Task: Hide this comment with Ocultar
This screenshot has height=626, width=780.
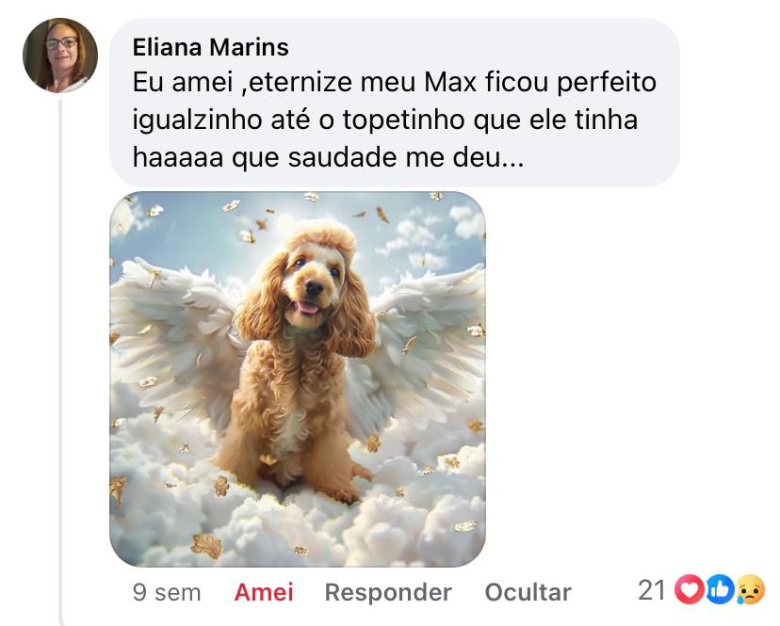Action: tap(528, 592)
